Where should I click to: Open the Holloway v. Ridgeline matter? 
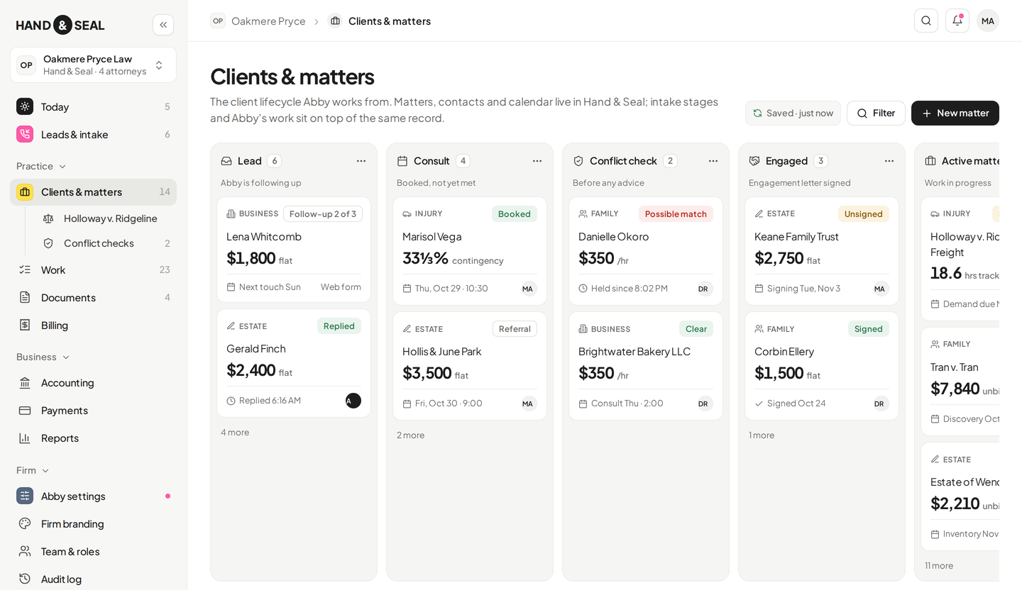[106, 218]
